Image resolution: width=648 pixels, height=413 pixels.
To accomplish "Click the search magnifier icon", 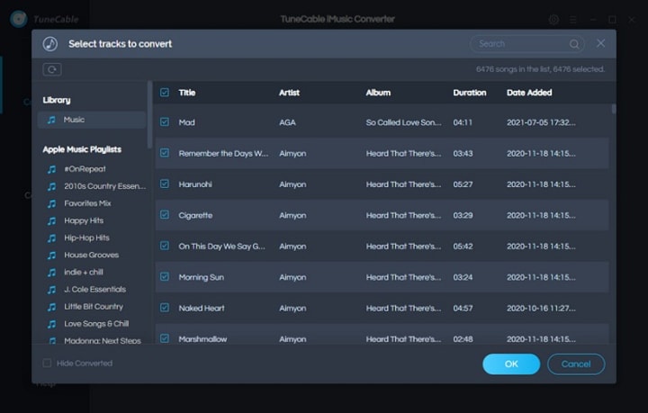I will click(574, 44).
